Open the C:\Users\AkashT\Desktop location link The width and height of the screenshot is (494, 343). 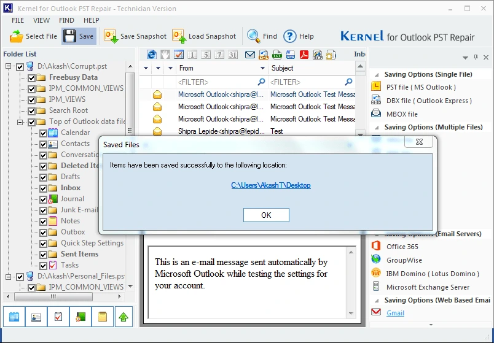(271, 185)
